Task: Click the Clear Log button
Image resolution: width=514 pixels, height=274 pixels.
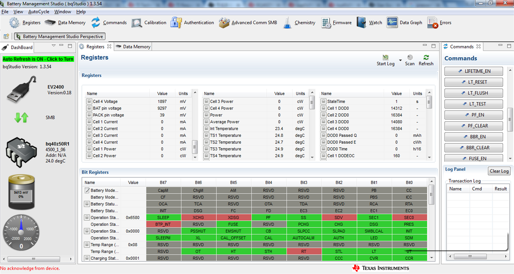Action: (x=499, y=171)
